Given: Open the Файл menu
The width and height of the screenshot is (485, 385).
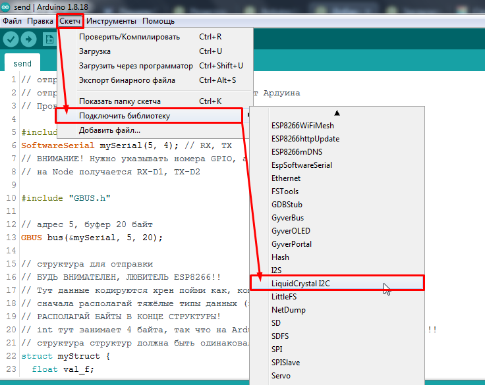Looking at the screenshot, I should (x=12, y=21).
